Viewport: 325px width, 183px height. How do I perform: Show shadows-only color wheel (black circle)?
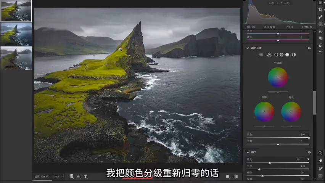[x=276, y=55]
